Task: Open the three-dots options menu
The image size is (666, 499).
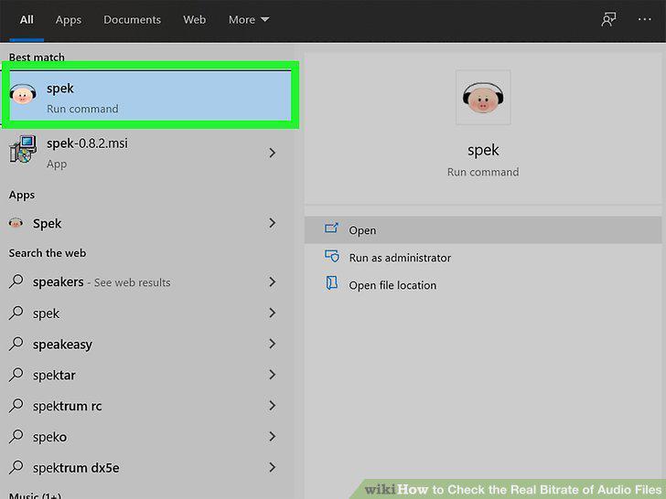Action: [644, 19]
